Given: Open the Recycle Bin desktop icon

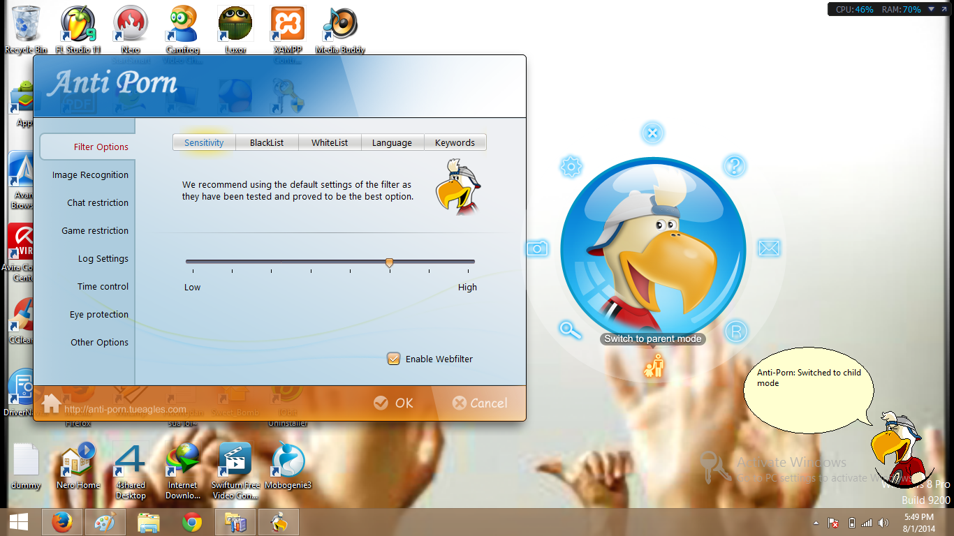Looking at the screenshot, I should tap(26, 30).
